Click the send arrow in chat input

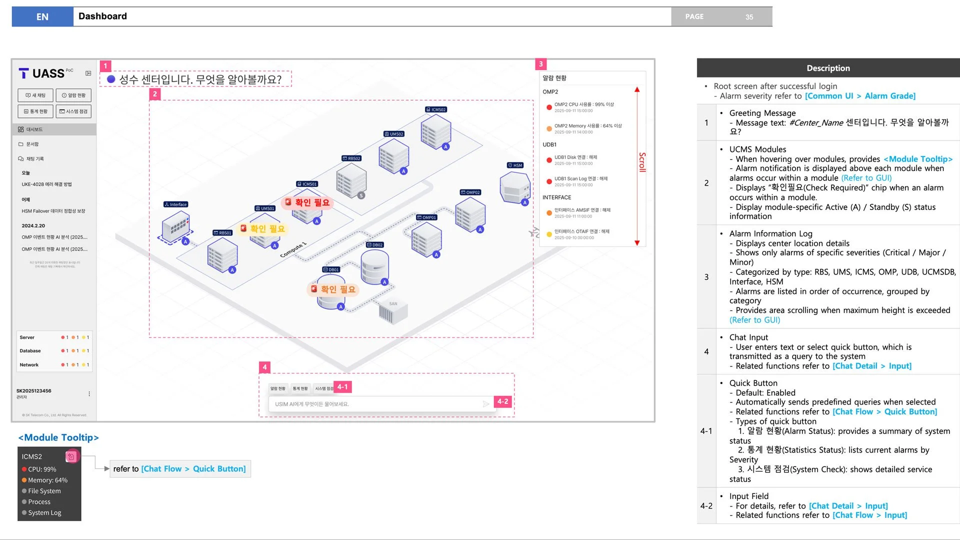point(485,404)
